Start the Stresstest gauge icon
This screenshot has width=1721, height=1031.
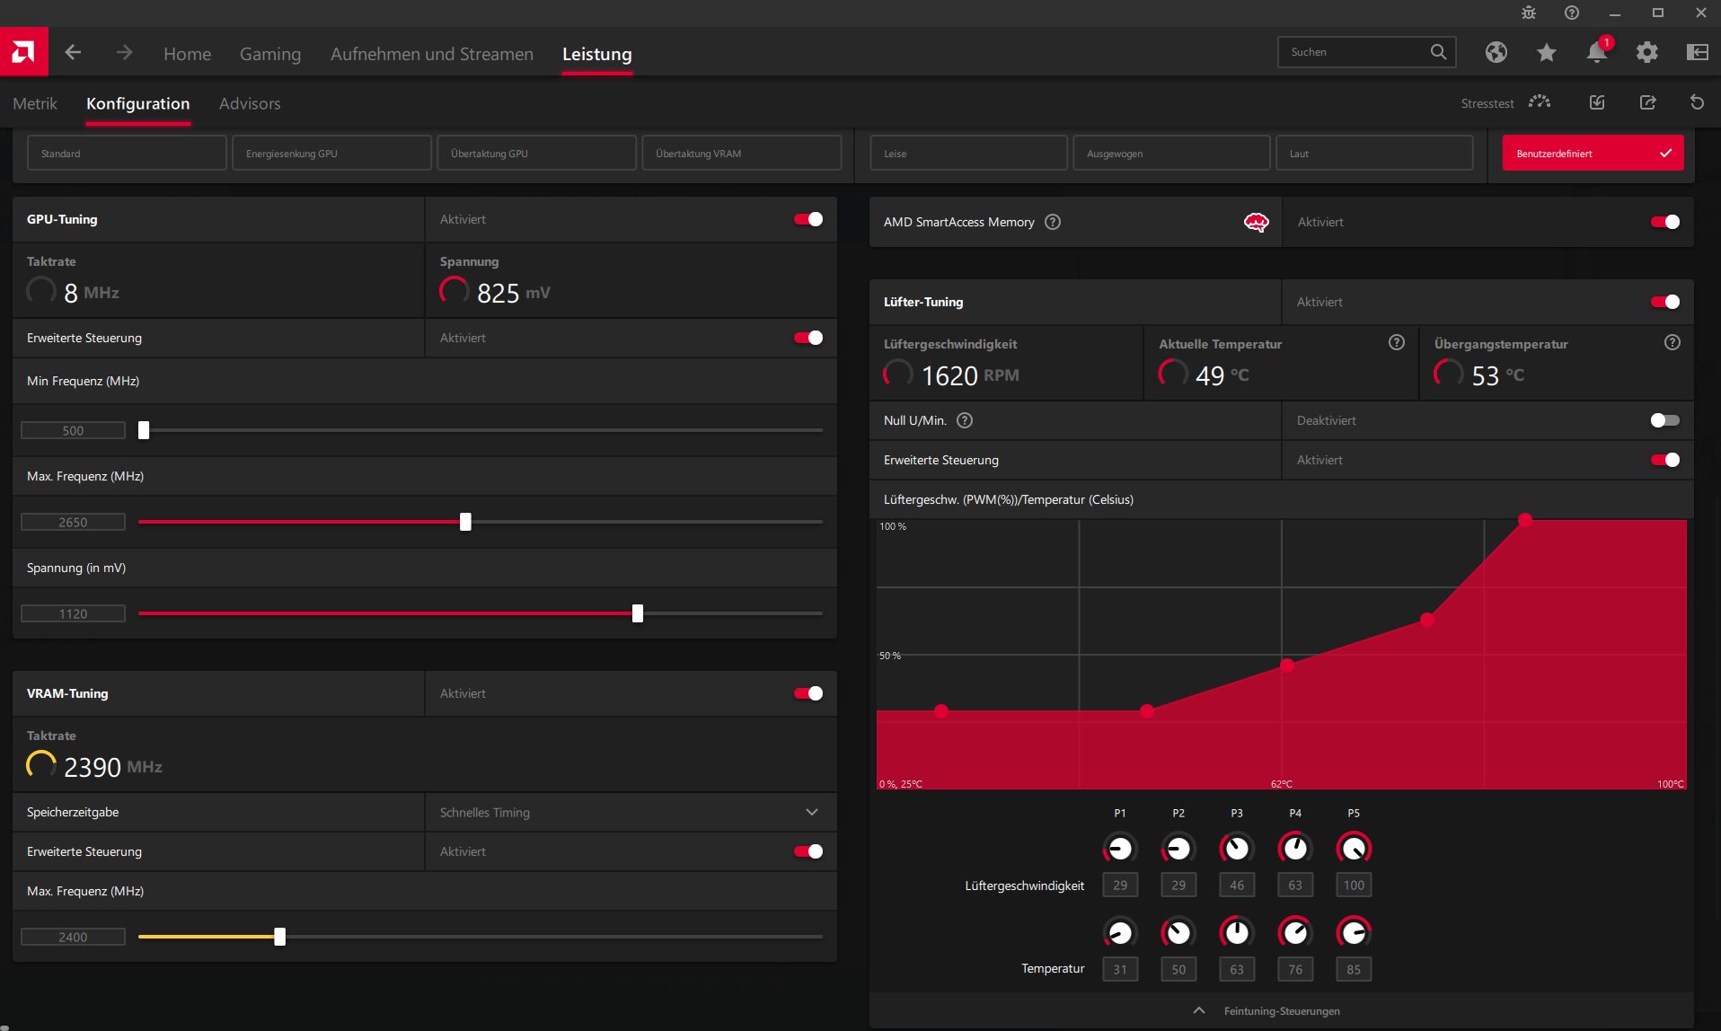pos(1540,102)
